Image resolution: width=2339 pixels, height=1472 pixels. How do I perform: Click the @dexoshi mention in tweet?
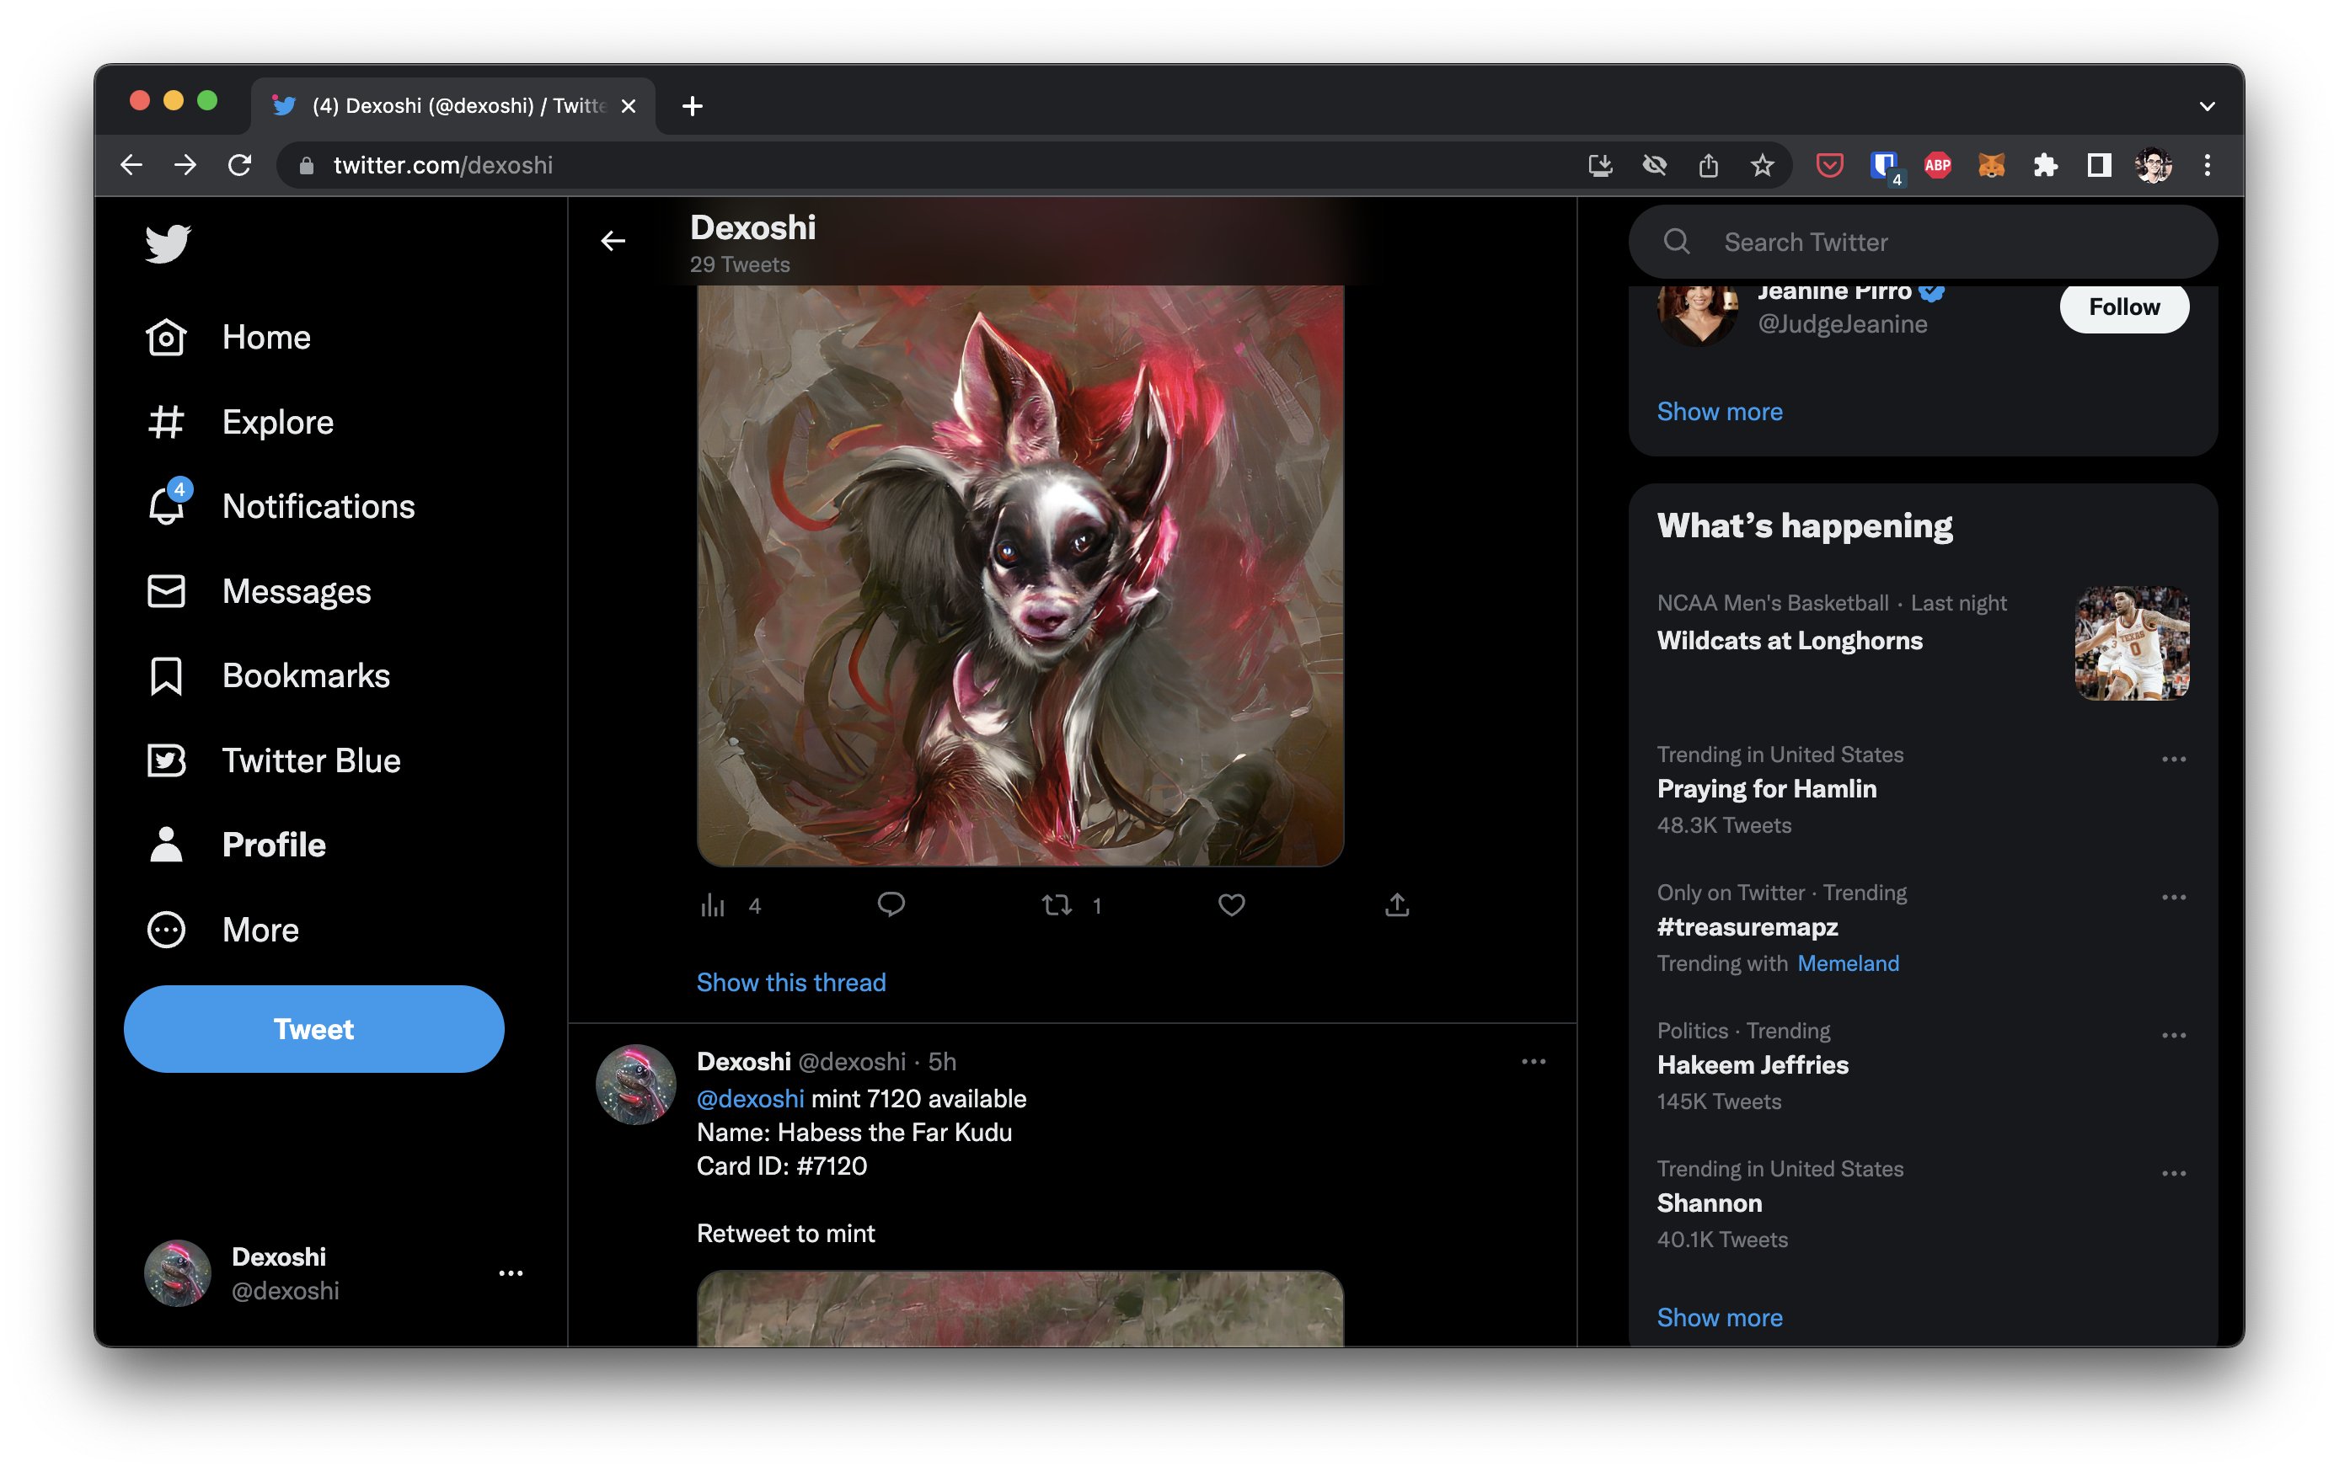click(750, 1098)
